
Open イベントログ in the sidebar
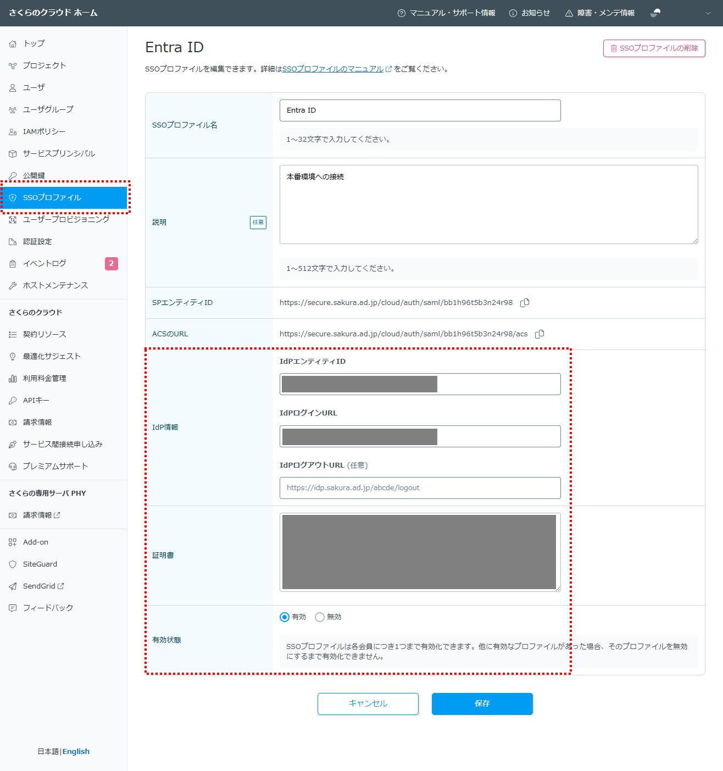(x=45, y=264)
